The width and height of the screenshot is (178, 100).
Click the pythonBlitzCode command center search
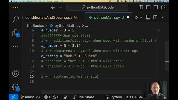97,7
